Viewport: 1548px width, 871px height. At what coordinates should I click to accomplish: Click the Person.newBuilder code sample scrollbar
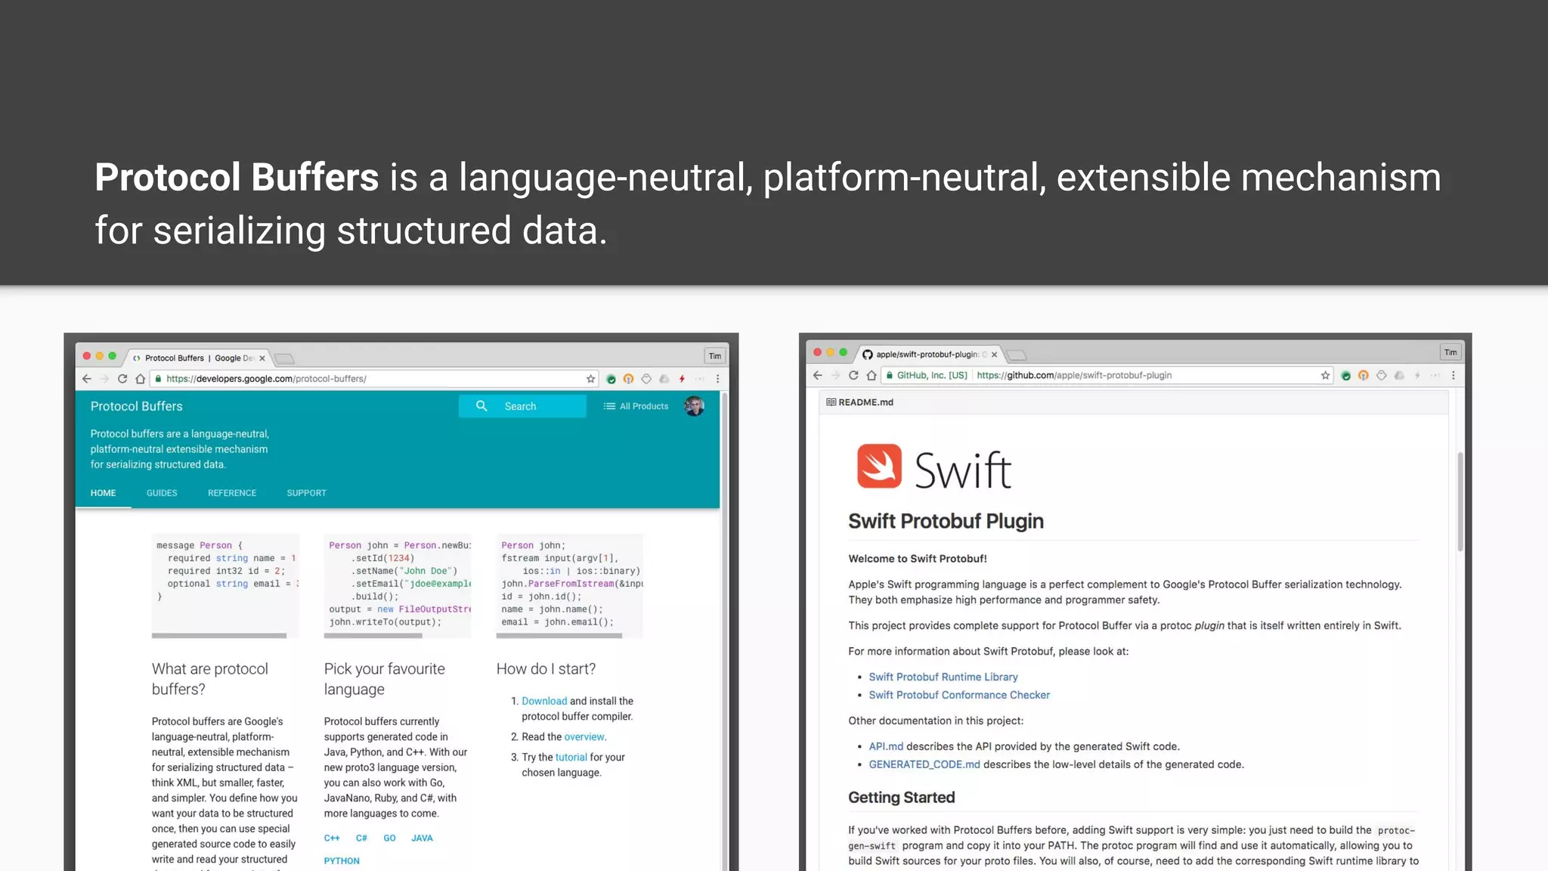373,636
